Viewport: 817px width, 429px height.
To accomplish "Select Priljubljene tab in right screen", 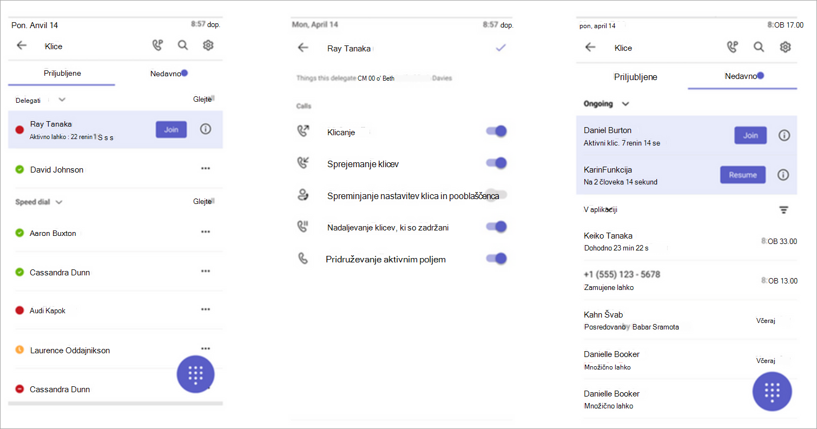I will [x=635, y=77].
